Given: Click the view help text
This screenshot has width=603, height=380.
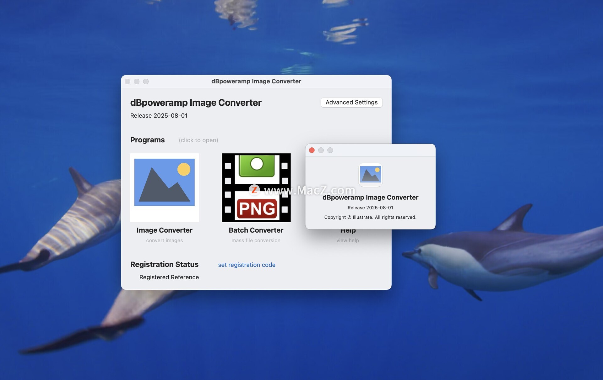Looking at the screenshot, I should [x=348, y=240].
